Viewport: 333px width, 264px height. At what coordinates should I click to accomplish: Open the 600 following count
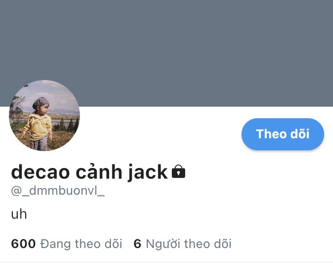[24, 244]
